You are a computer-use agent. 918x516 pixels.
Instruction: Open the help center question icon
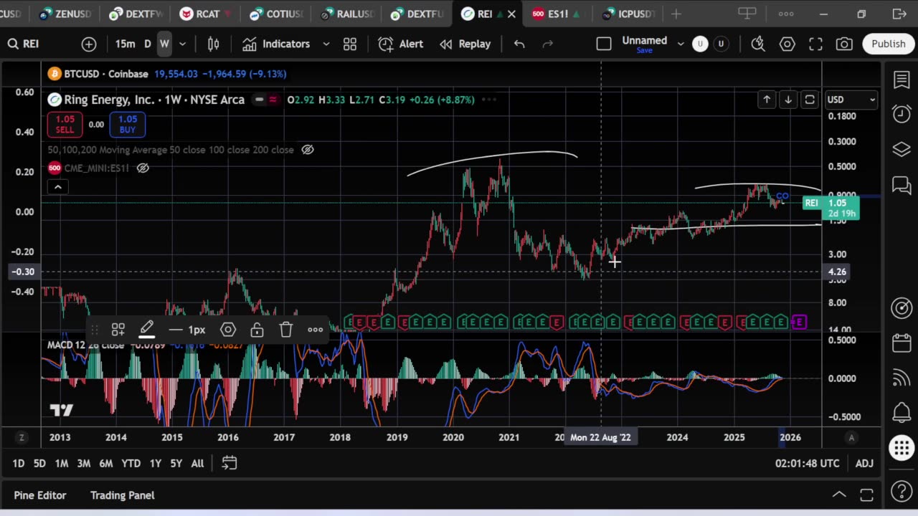coord(902,492)
